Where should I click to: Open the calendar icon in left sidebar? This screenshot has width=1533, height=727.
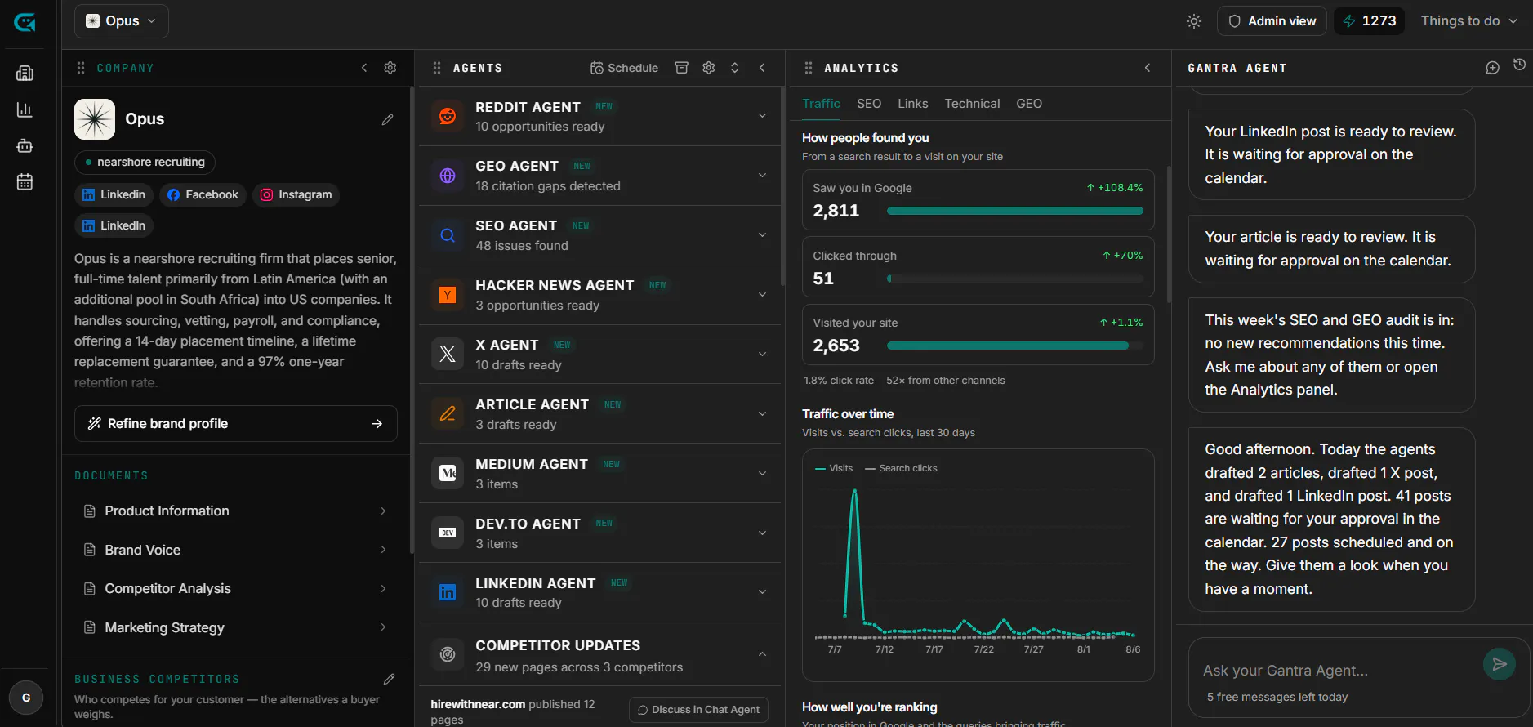coord(25,181)
